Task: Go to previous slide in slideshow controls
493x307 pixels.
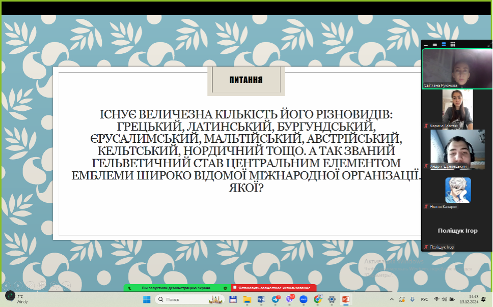Action: pyautogui.click(x=5, y=286)
